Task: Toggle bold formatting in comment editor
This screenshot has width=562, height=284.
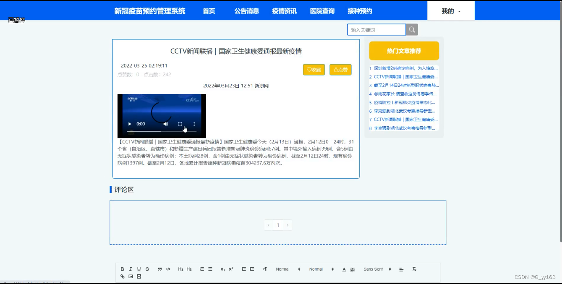Action: (123, 269)
